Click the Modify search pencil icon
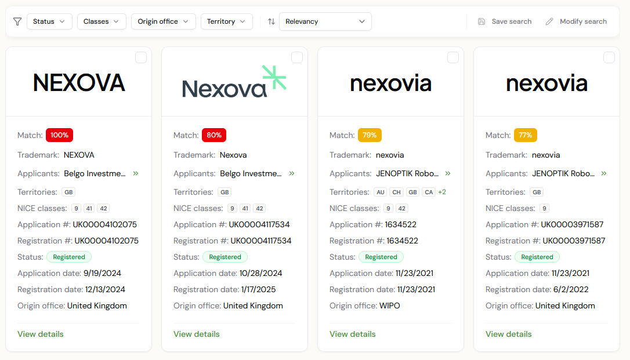 tap(549, 21)
